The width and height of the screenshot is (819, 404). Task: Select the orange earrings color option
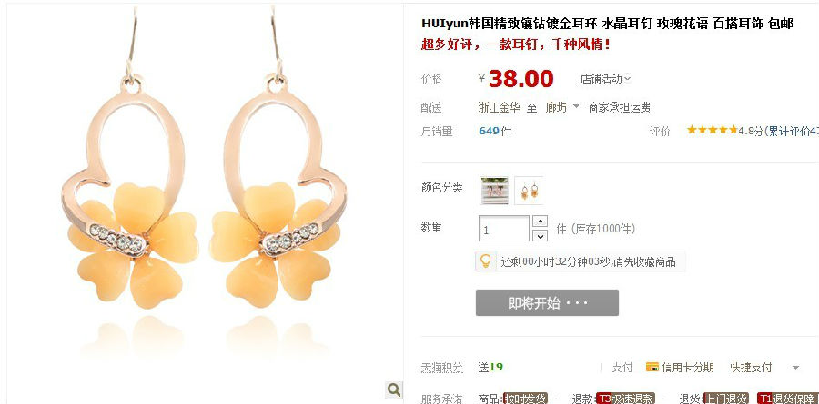(529, 191)
